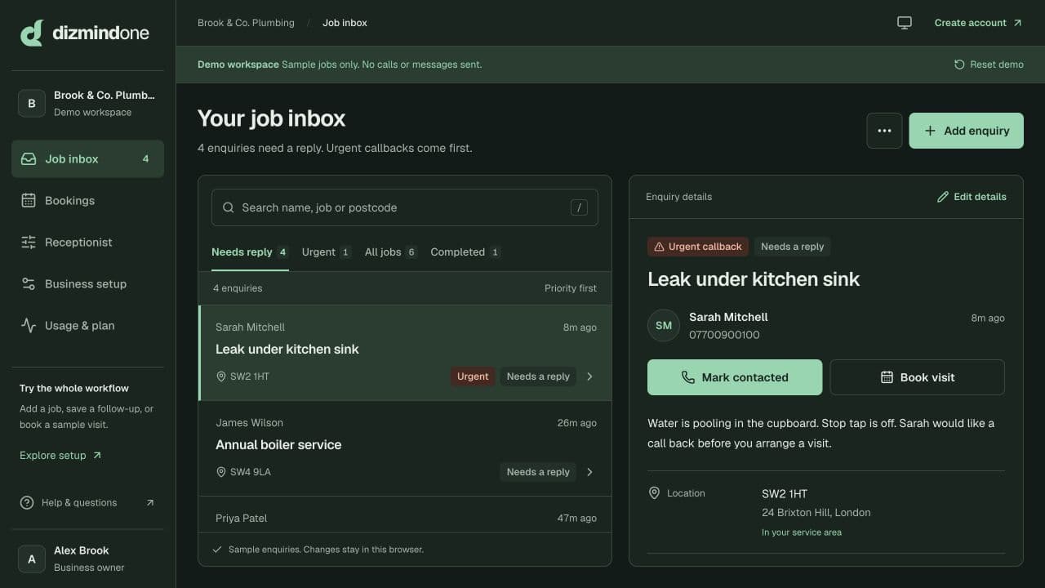The width and height of the screenshot is (1045, 588).
Task: Open Usage & plan in the sidebar
Action: [x=87, y=326]
